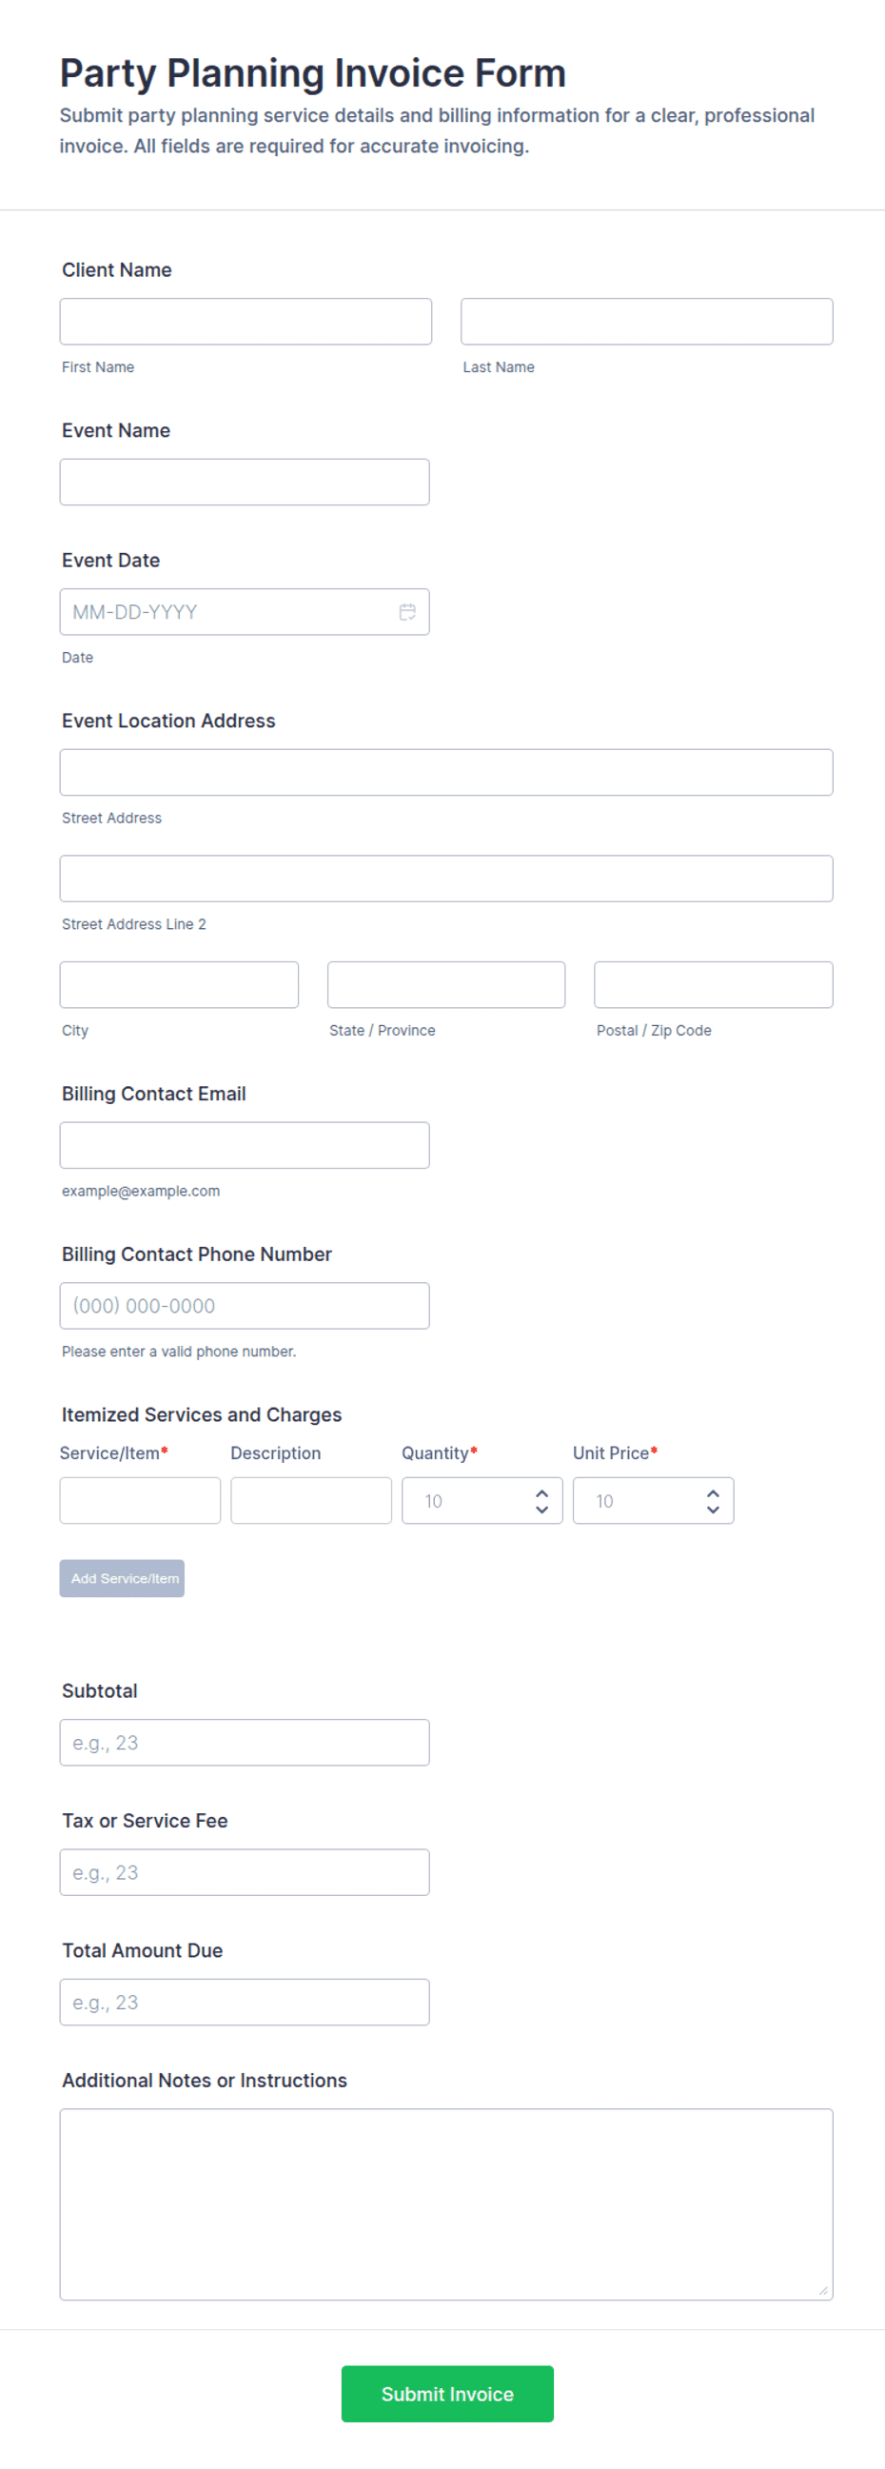Click the Tax or Service Fee field
Viewport: 885px width, 2469px height.
245,1872
